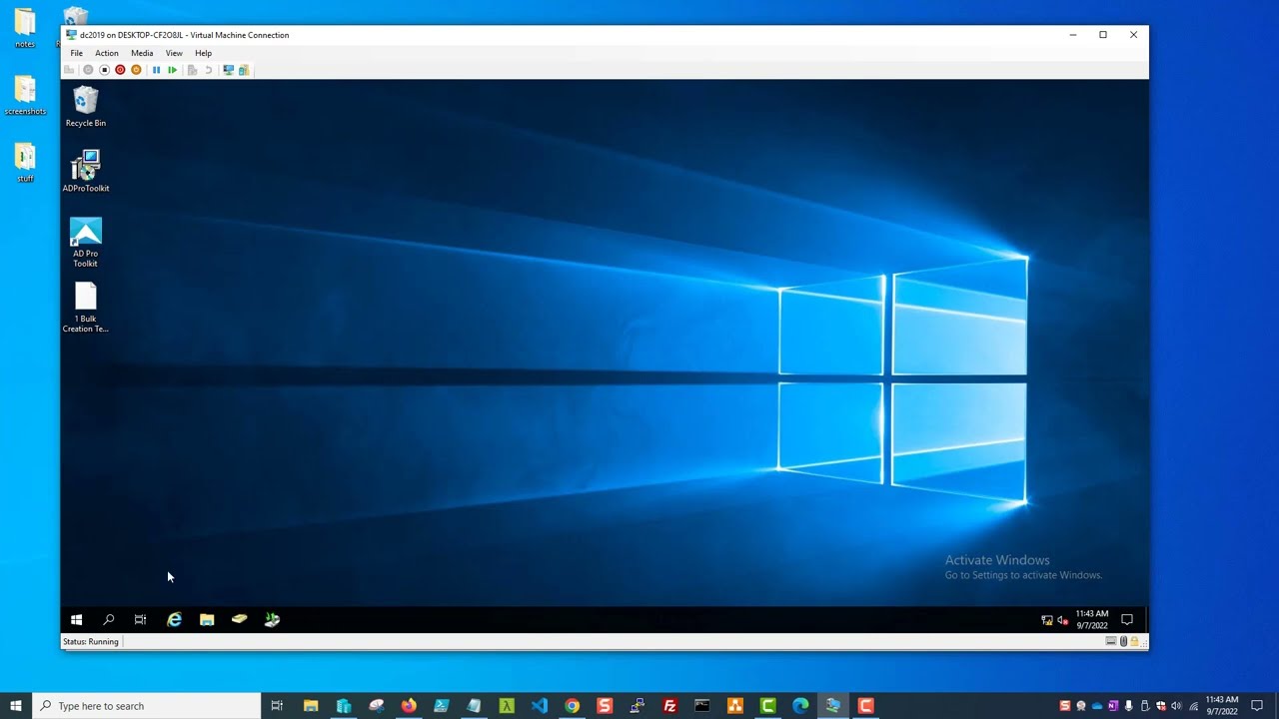Open Visual Studio Code from host taskbar
This screenshot has height=719, width=1279.
point(540,706)
